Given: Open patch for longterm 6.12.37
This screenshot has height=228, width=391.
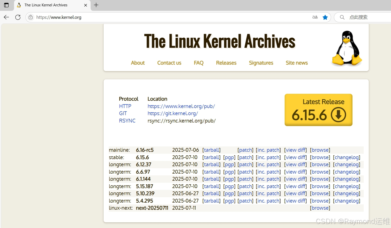Looking at the screenshot, I should pos(245,164).
